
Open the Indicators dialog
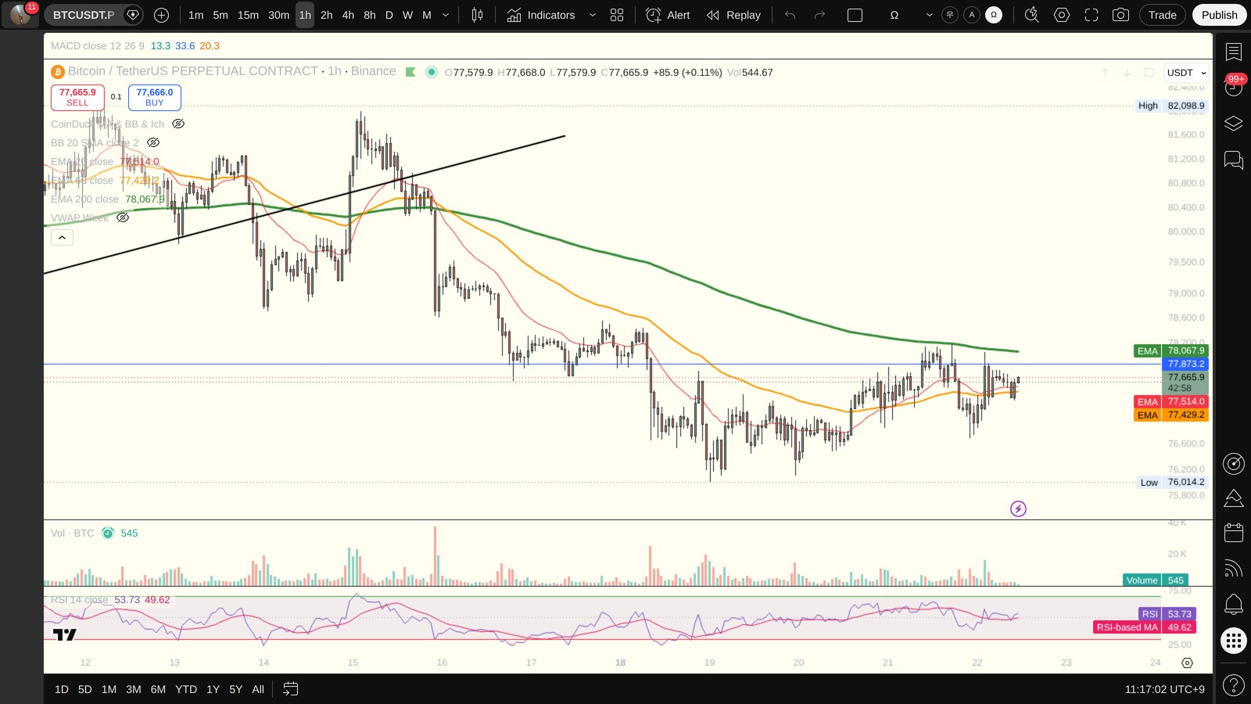click(x=540, y=15)
